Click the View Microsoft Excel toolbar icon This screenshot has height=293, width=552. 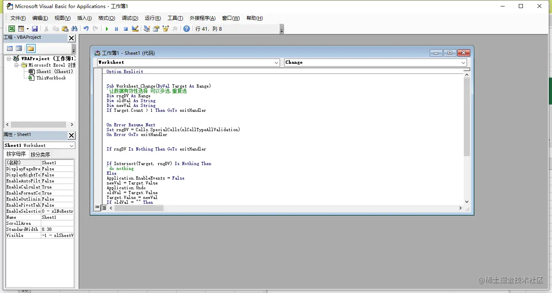pos(12,29)
